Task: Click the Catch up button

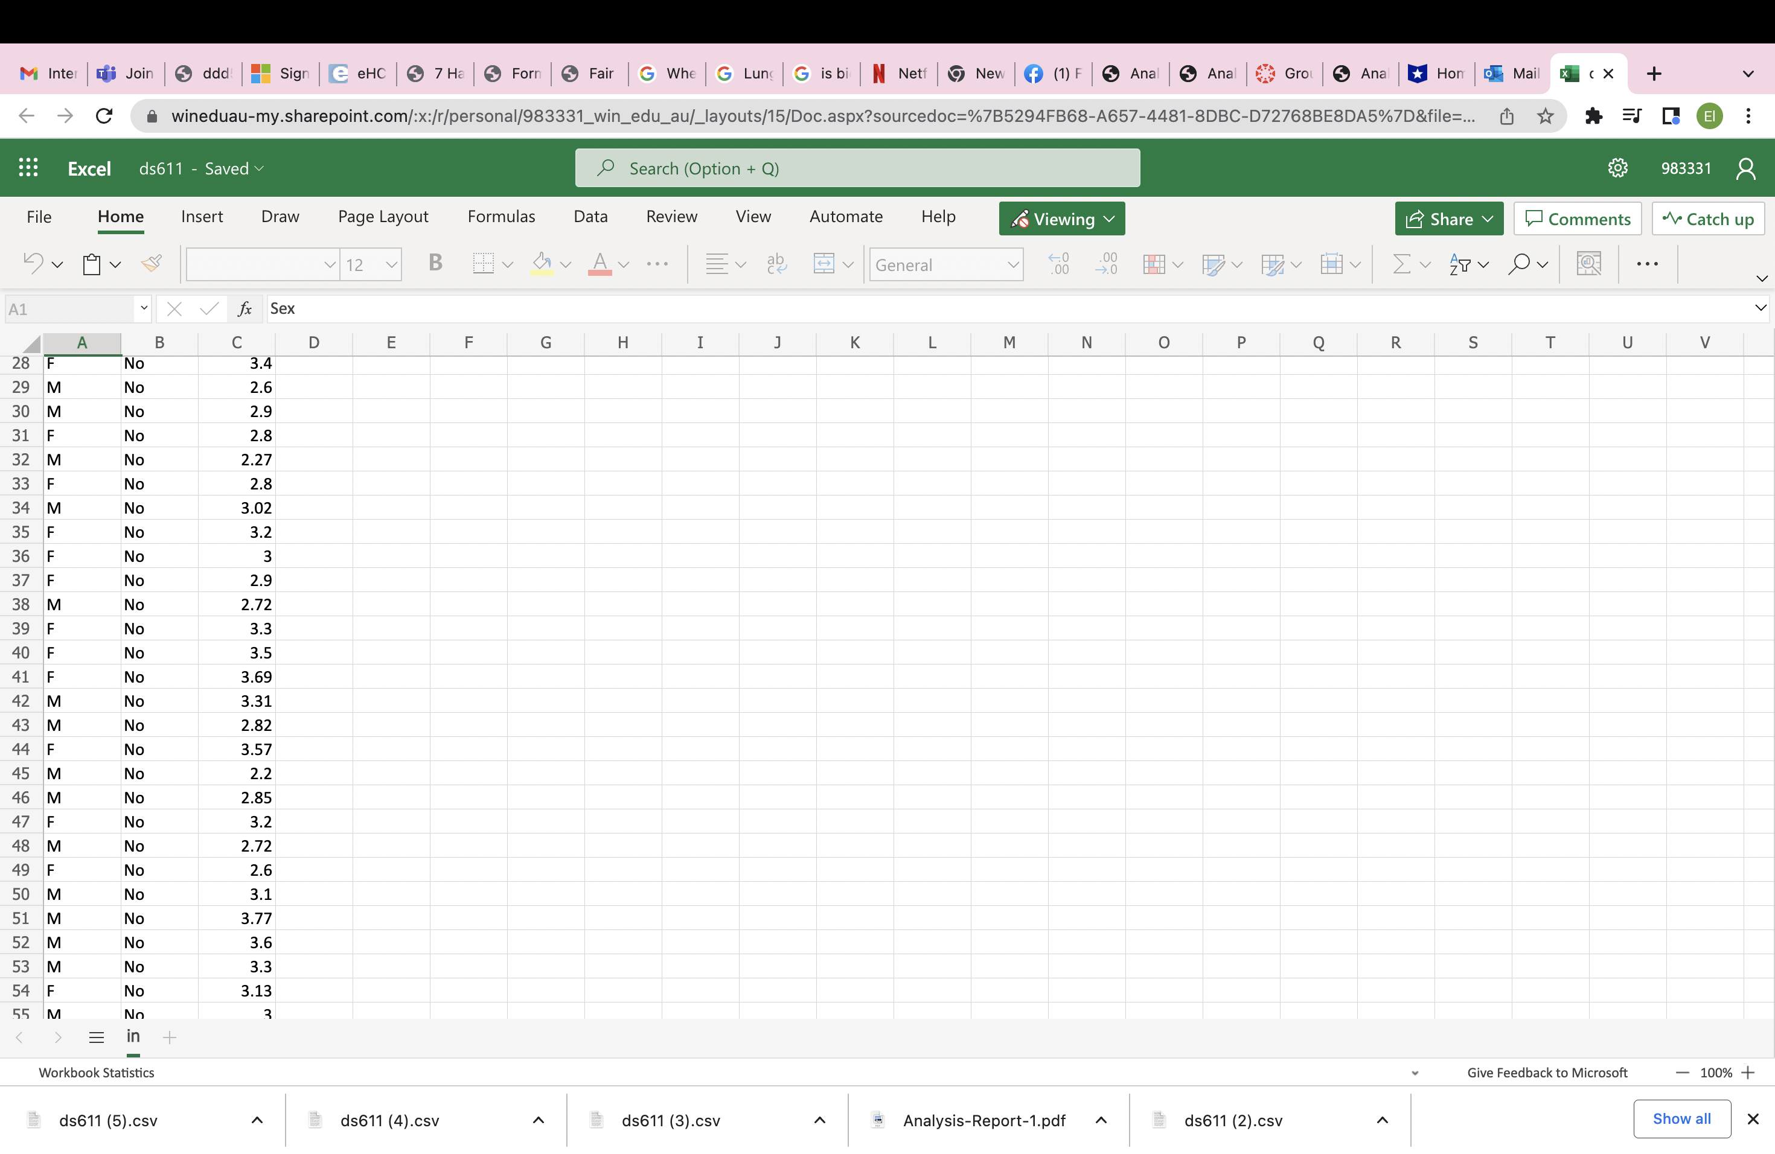Action: click(x=1708, y=218)
